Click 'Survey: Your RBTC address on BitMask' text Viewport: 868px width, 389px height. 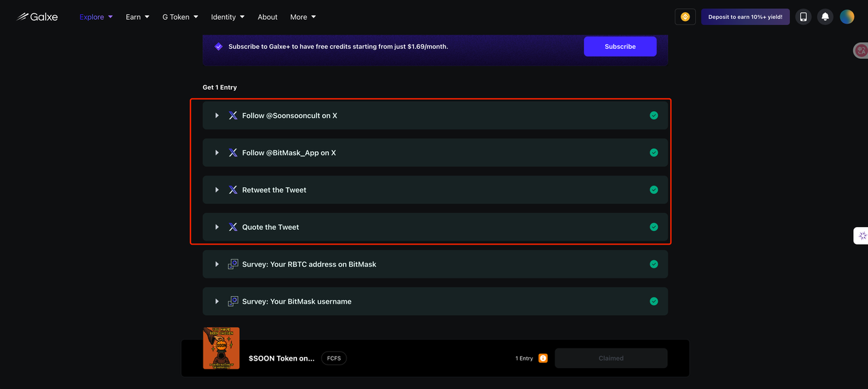pos(309,264)
